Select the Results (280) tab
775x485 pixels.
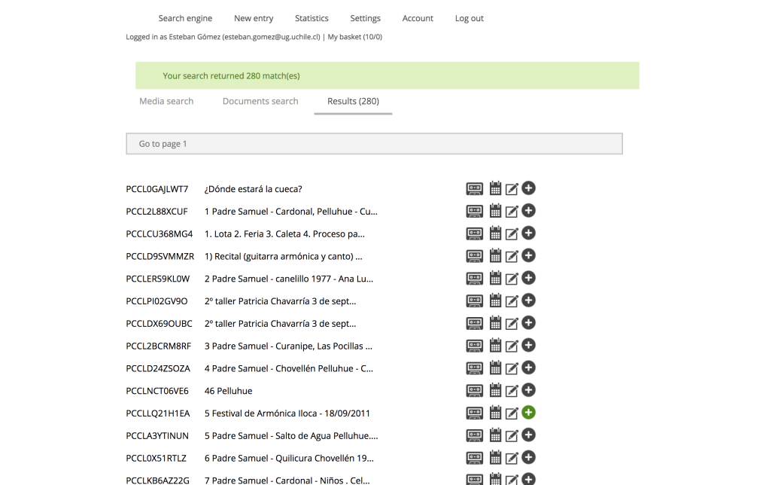click(x=353, y=101)
